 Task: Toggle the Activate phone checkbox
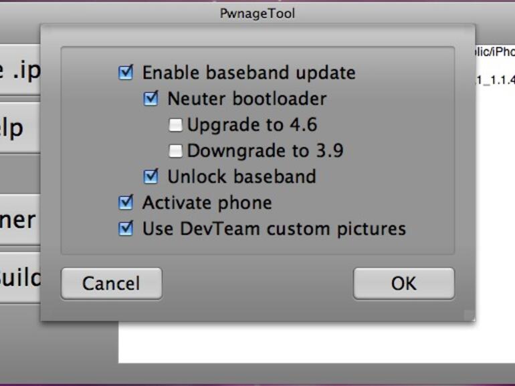126,203
